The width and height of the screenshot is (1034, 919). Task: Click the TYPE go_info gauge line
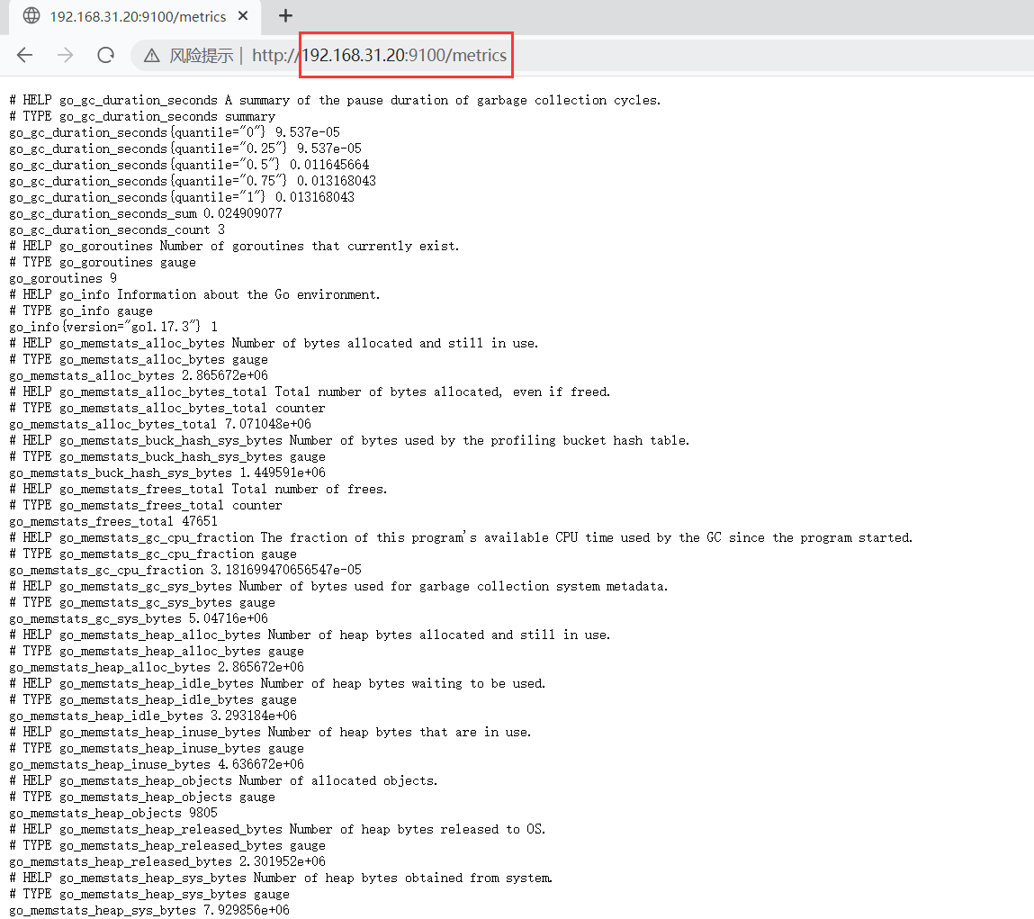[81, 311]
